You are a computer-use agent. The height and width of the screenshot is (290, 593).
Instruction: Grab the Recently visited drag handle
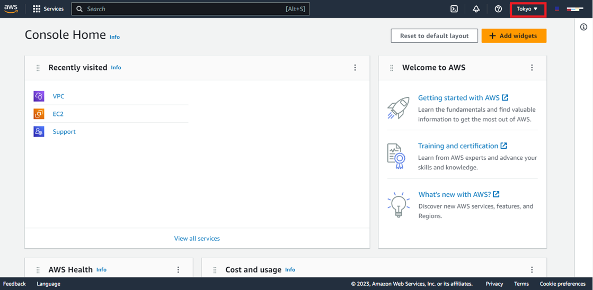click(38, 68)
